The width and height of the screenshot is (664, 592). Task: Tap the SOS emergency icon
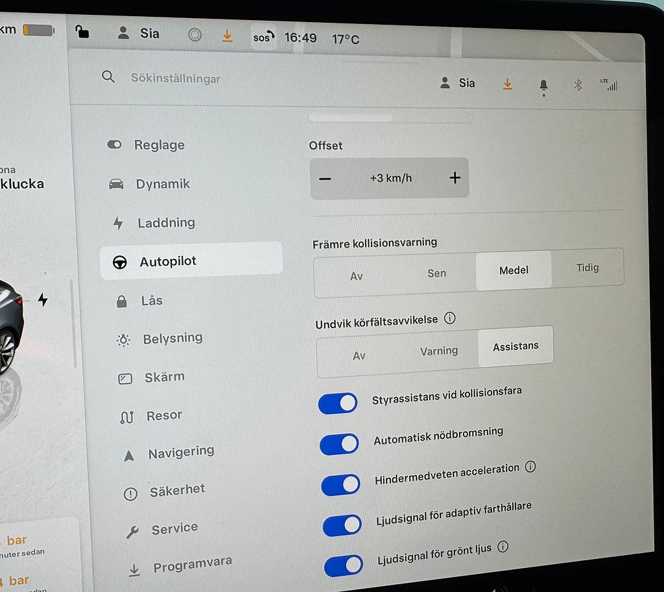click(x=263, y=38)
